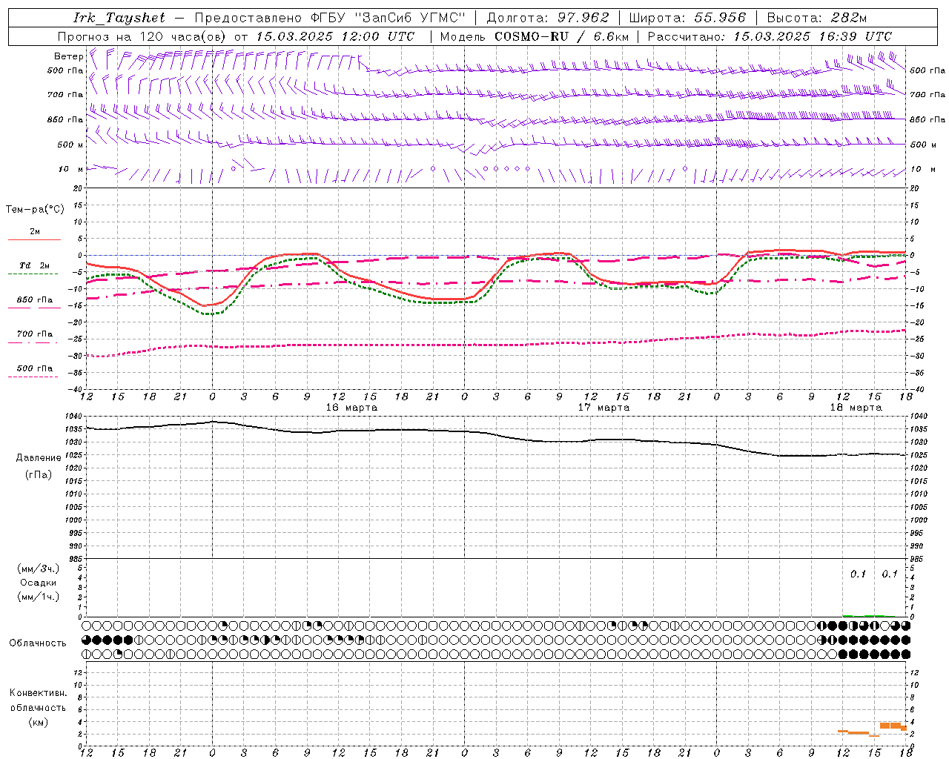Click the "Облачность" cloud cover label
949x759 pixels.
38,643
